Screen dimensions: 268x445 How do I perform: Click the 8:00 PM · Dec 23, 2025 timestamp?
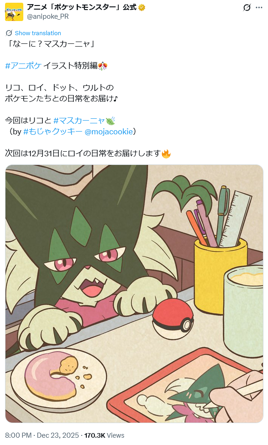42,435
